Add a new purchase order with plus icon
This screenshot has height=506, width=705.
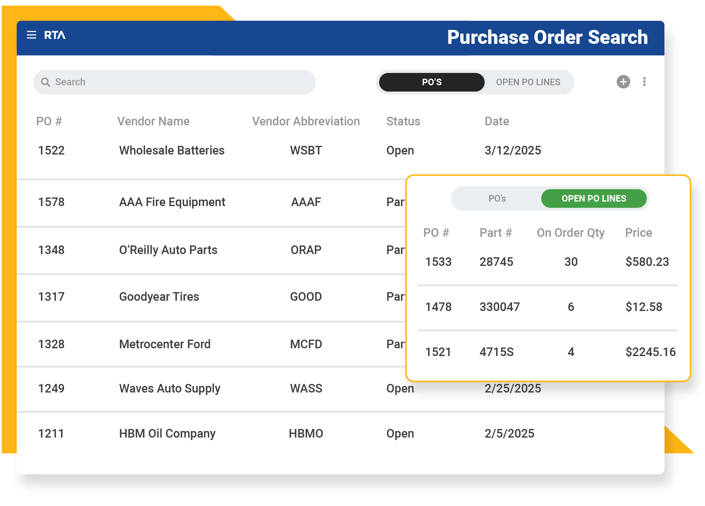(623, 82)
